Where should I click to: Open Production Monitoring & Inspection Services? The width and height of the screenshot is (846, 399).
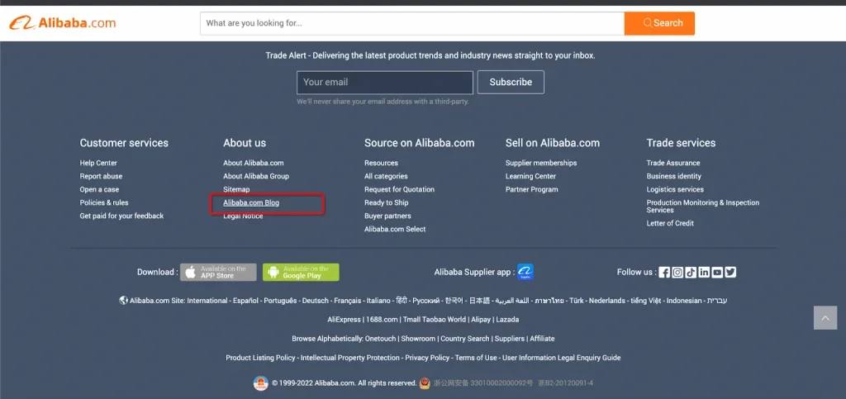703,206
